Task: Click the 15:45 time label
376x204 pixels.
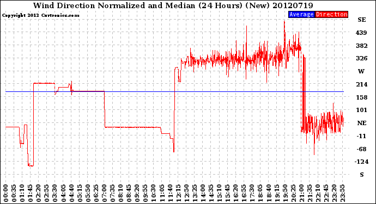Action: 227,193
